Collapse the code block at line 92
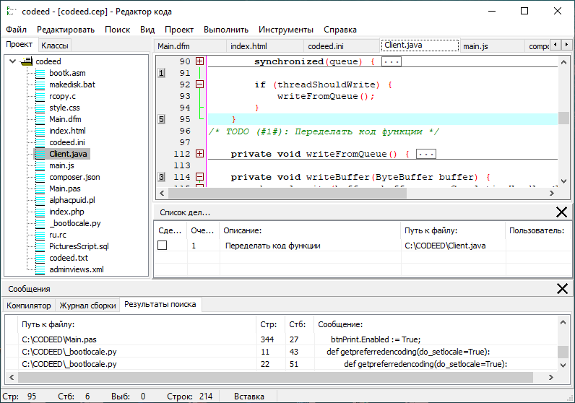Screen dimensions: 575x403 click(200, 84)
